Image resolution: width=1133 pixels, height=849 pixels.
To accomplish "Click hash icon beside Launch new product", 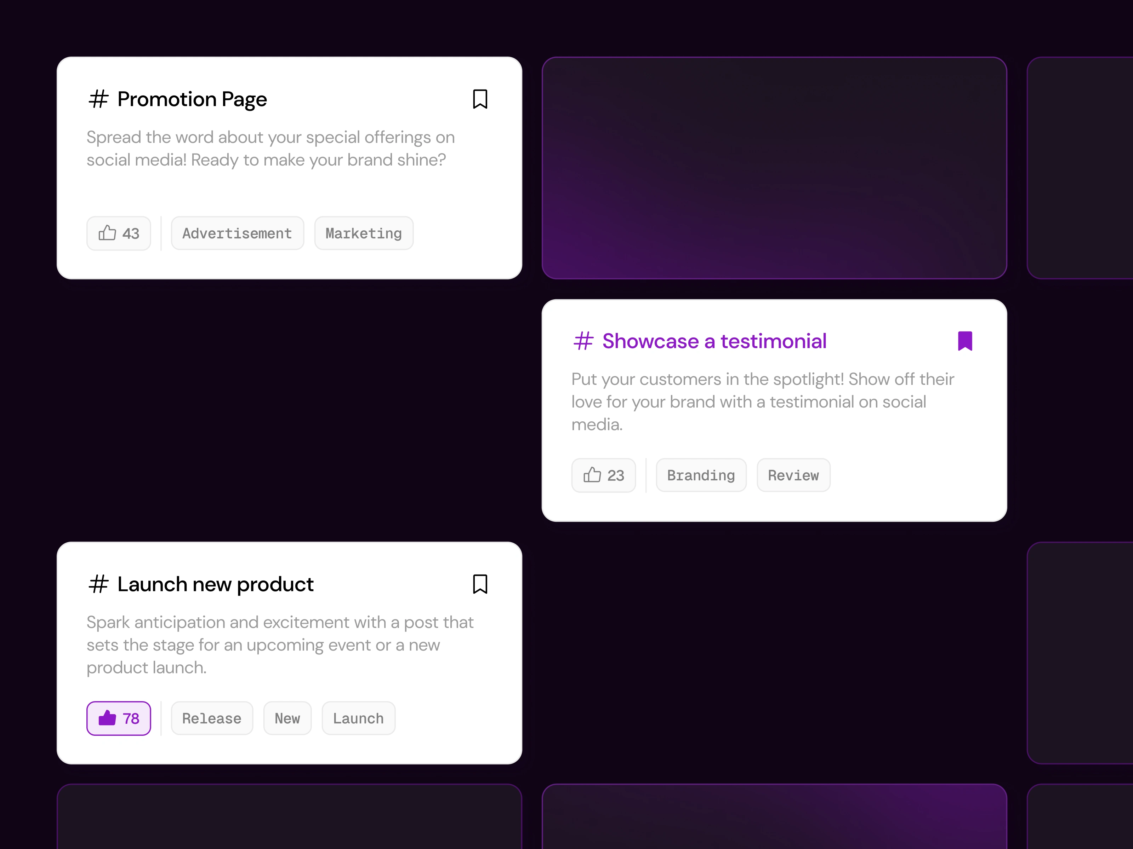I will (x=98, y=584).
